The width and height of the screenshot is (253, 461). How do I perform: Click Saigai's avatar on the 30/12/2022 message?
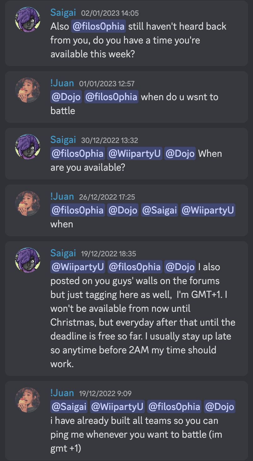(x=28, y=147)
